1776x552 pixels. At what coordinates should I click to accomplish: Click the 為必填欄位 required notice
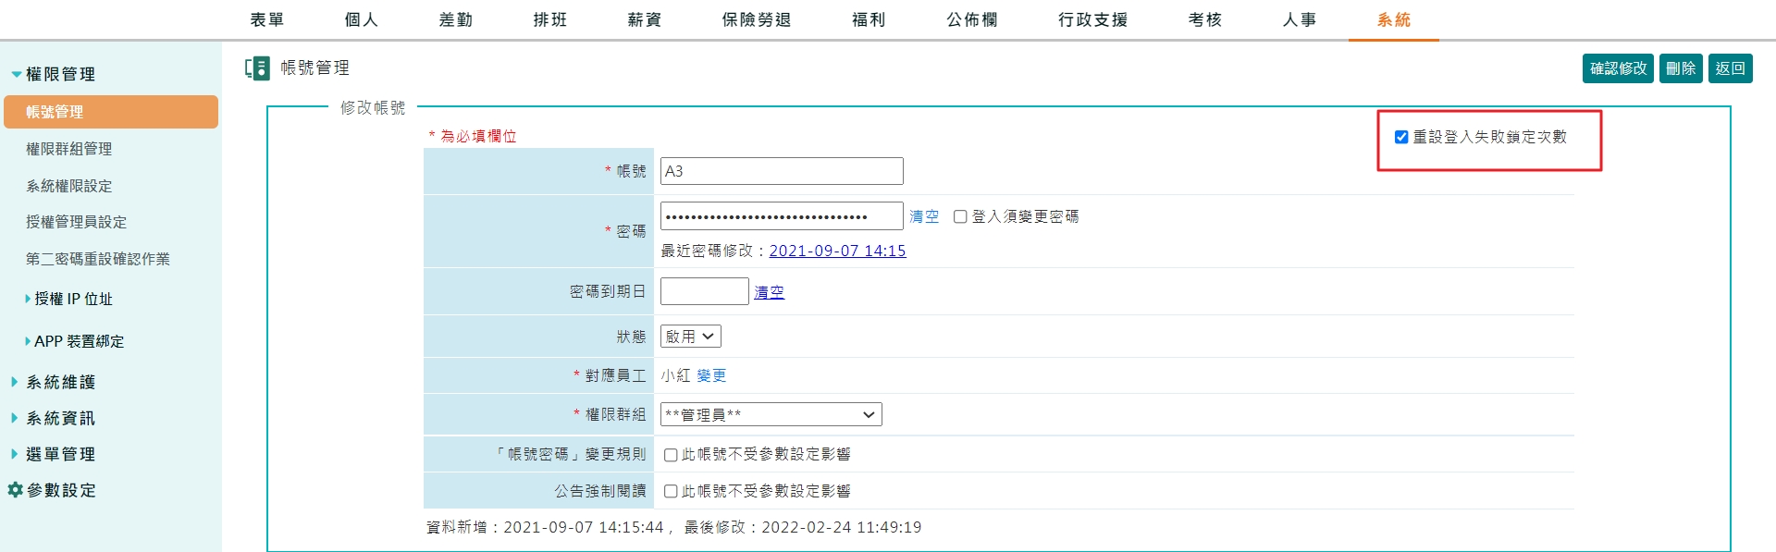click(473, 136)
